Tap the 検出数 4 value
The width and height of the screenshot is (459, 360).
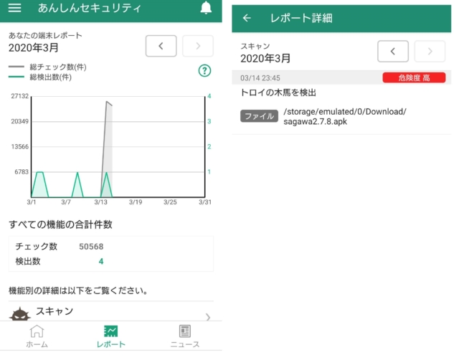point(101,261)
